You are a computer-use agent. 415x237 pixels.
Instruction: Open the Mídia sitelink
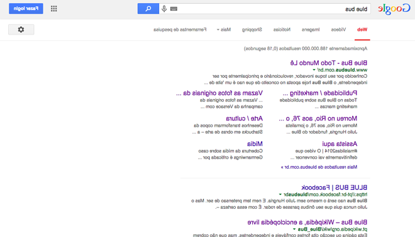click(x=255, y=144)
